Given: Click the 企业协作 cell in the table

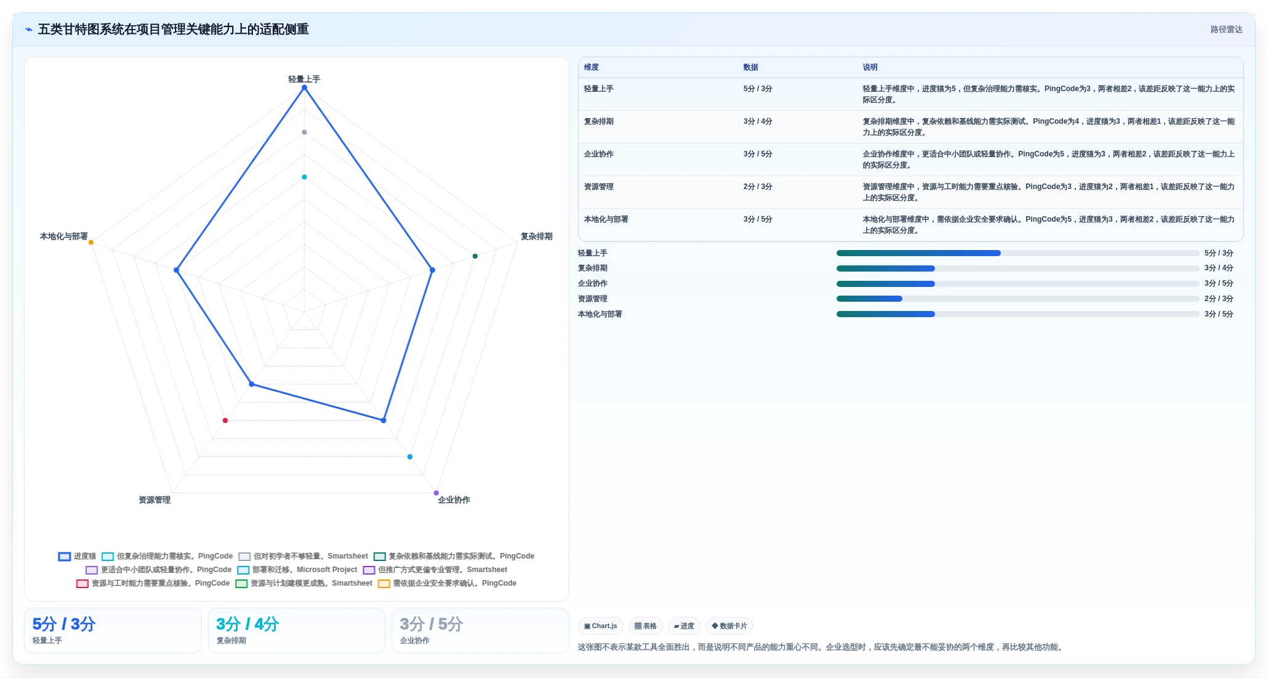Looking at the screenshot, I should point(598,154).
